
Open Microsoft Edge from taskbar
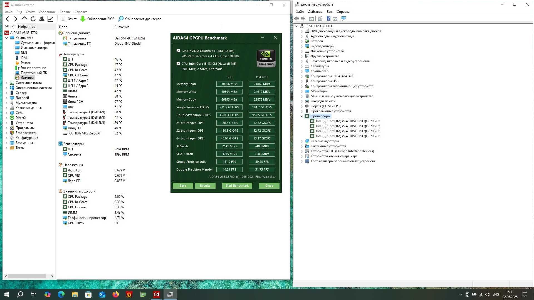(61, 294)
